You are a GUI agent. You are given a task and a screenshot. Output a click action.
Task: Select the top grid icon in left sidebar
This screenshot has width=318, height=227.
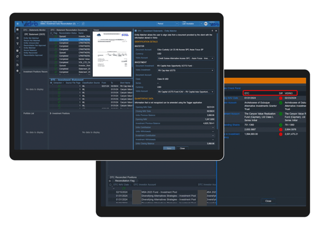click(x=17, y=30)
